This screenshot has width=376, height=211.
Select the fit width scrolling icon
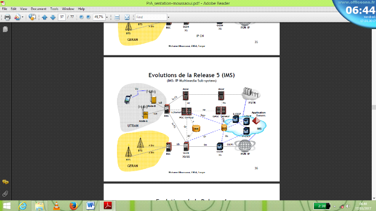click(117, 17)
